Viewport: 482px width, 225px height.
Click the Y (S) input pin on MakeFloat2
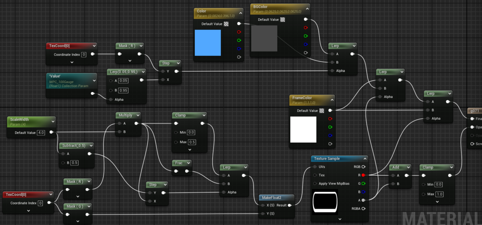point(263,213)
